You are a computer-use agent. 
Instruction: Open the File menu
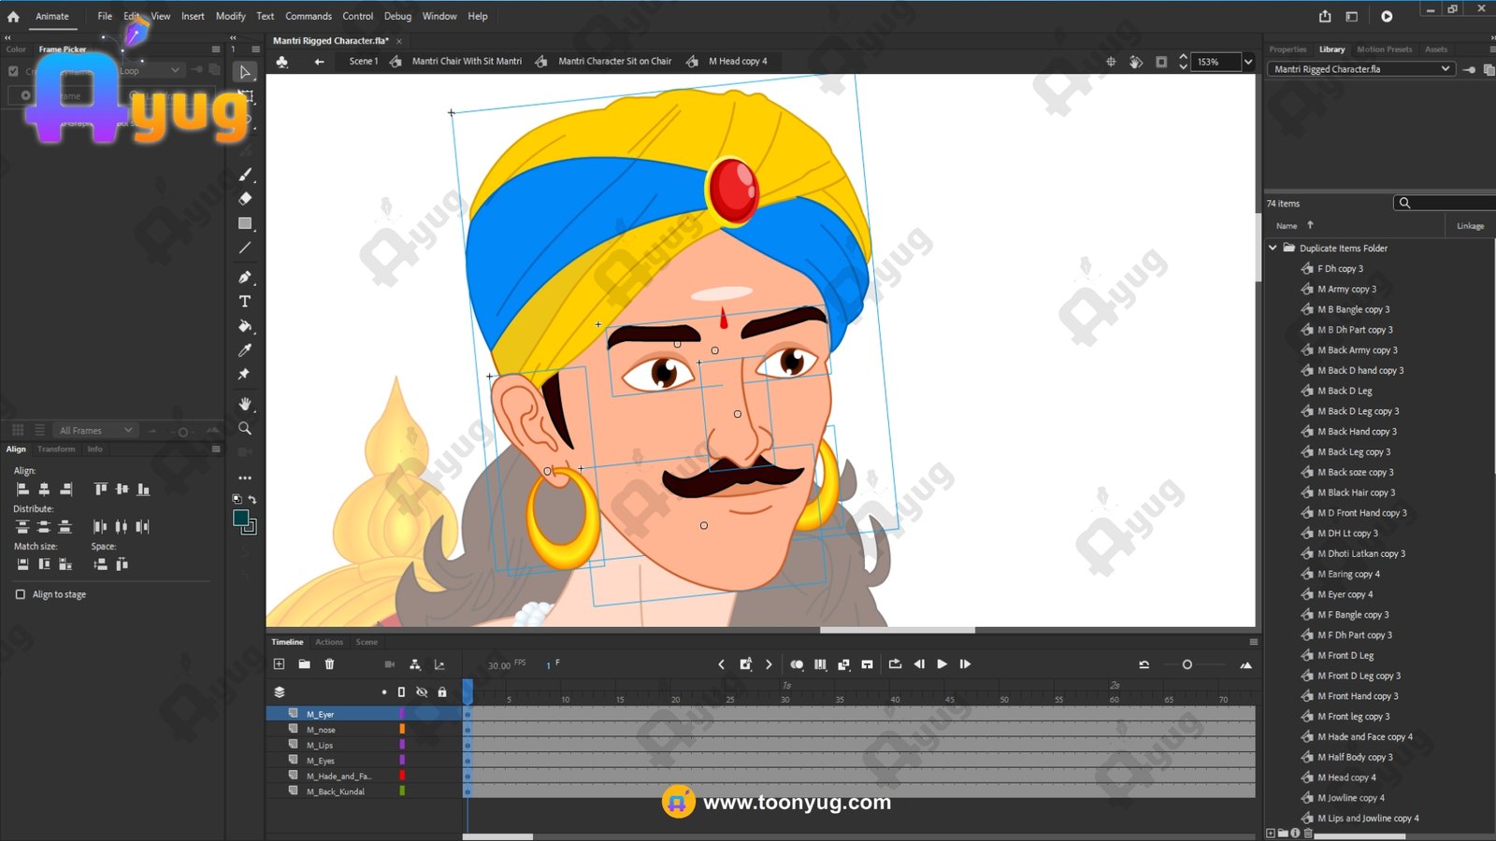(x=105, y=16)
